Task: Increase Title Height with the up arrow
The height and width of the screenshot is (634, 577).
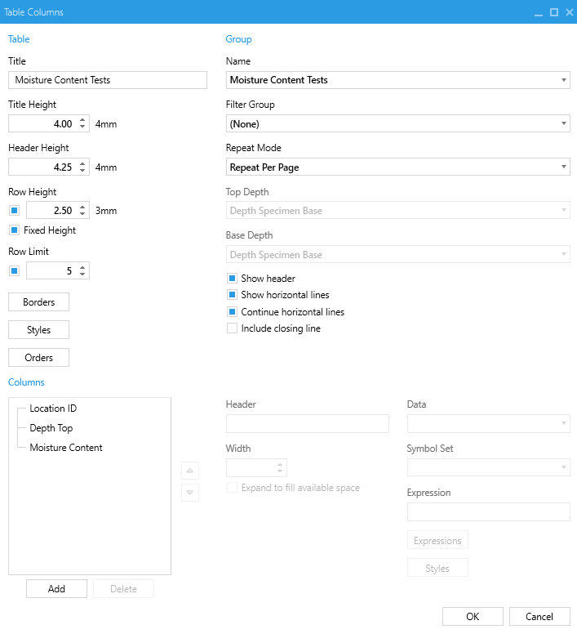Action: pyautogui.click(x=82, y=120)
